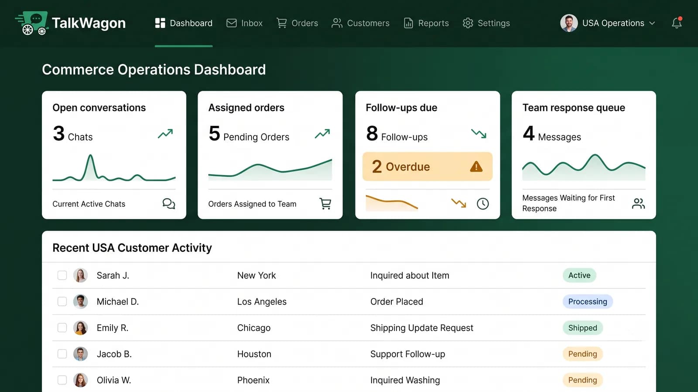The image size is (698, 392).
Task: Open the 2 Overdue alert banner text
Action: [401, 166]
